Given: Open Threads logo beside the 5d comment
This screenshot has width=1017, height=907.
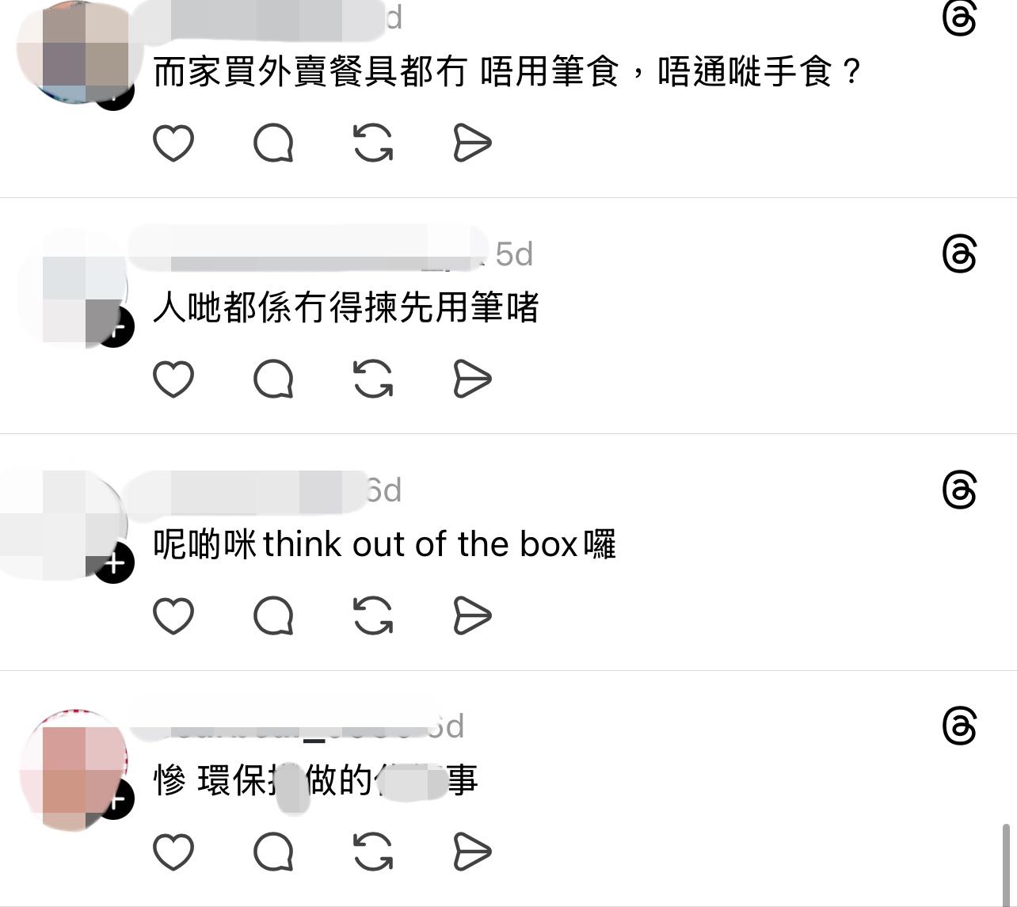Looking at the screenshot, I should pos(959,254).
